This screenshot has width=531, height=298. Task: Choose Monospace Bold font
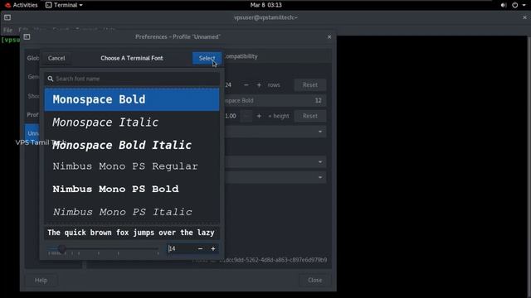pyautogui.click(x=132, y=99)
